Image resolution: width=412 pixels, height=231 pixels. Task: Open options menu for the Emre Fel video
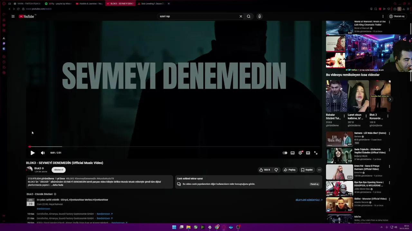[389, 167]
